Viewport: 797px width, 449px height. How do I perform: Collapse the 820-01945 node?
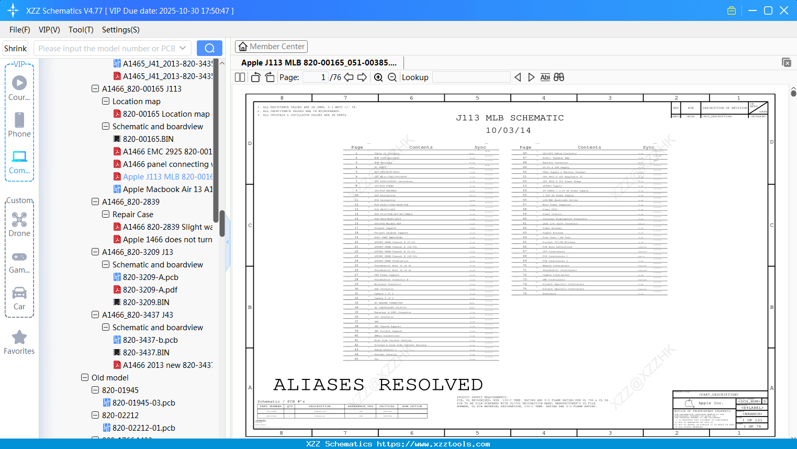pyautogui.click(x=95, y=390)
